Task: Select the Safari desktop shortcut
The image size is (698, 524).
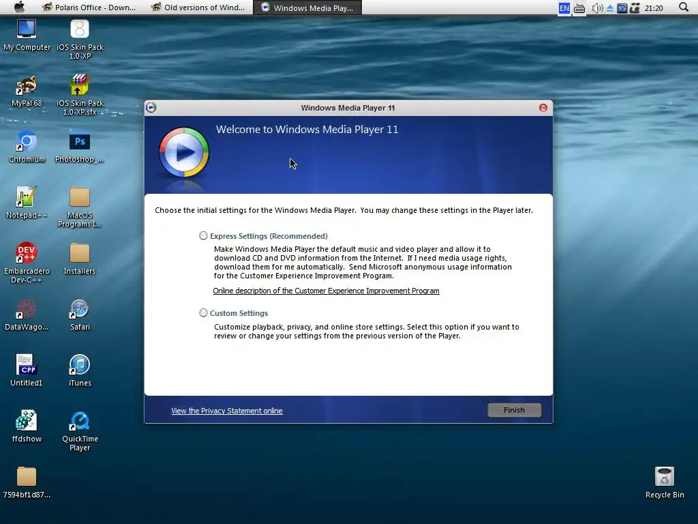Action: click(80, 315)
